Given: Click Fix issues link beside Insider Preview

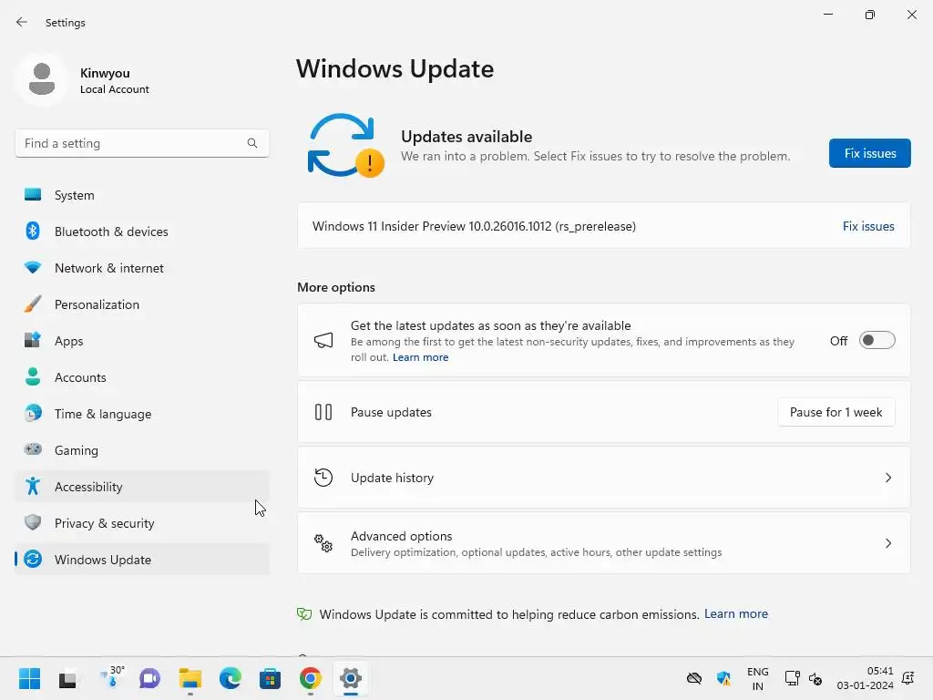Looking at the screenshot, I should pos(868,226).
